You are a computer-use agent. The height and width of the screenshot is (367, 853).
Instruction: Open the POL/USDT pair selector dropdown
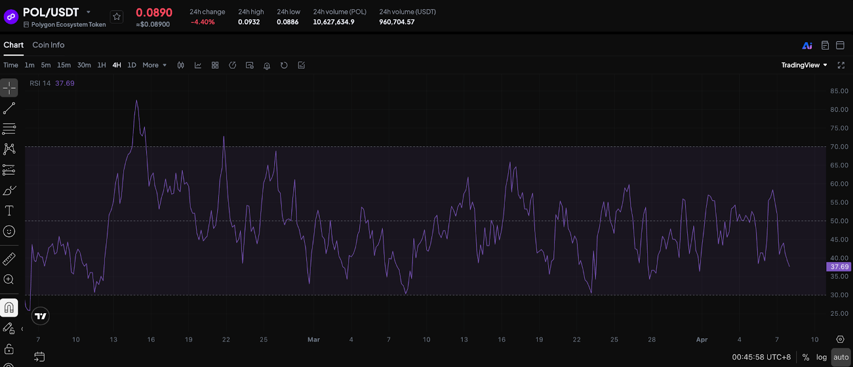[88, 12]
